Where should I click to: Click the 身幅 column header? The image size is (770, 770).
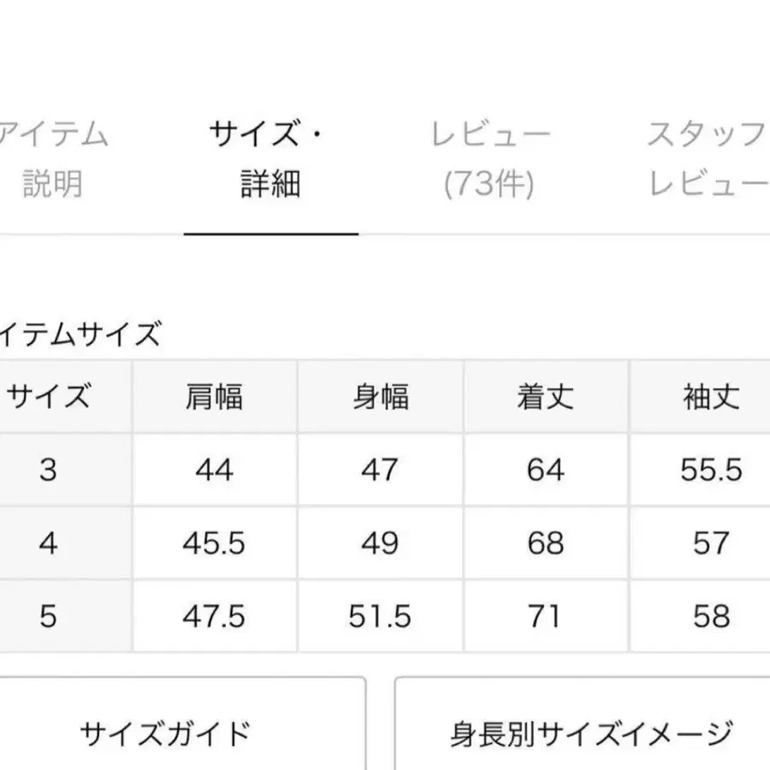coord(380,397)
